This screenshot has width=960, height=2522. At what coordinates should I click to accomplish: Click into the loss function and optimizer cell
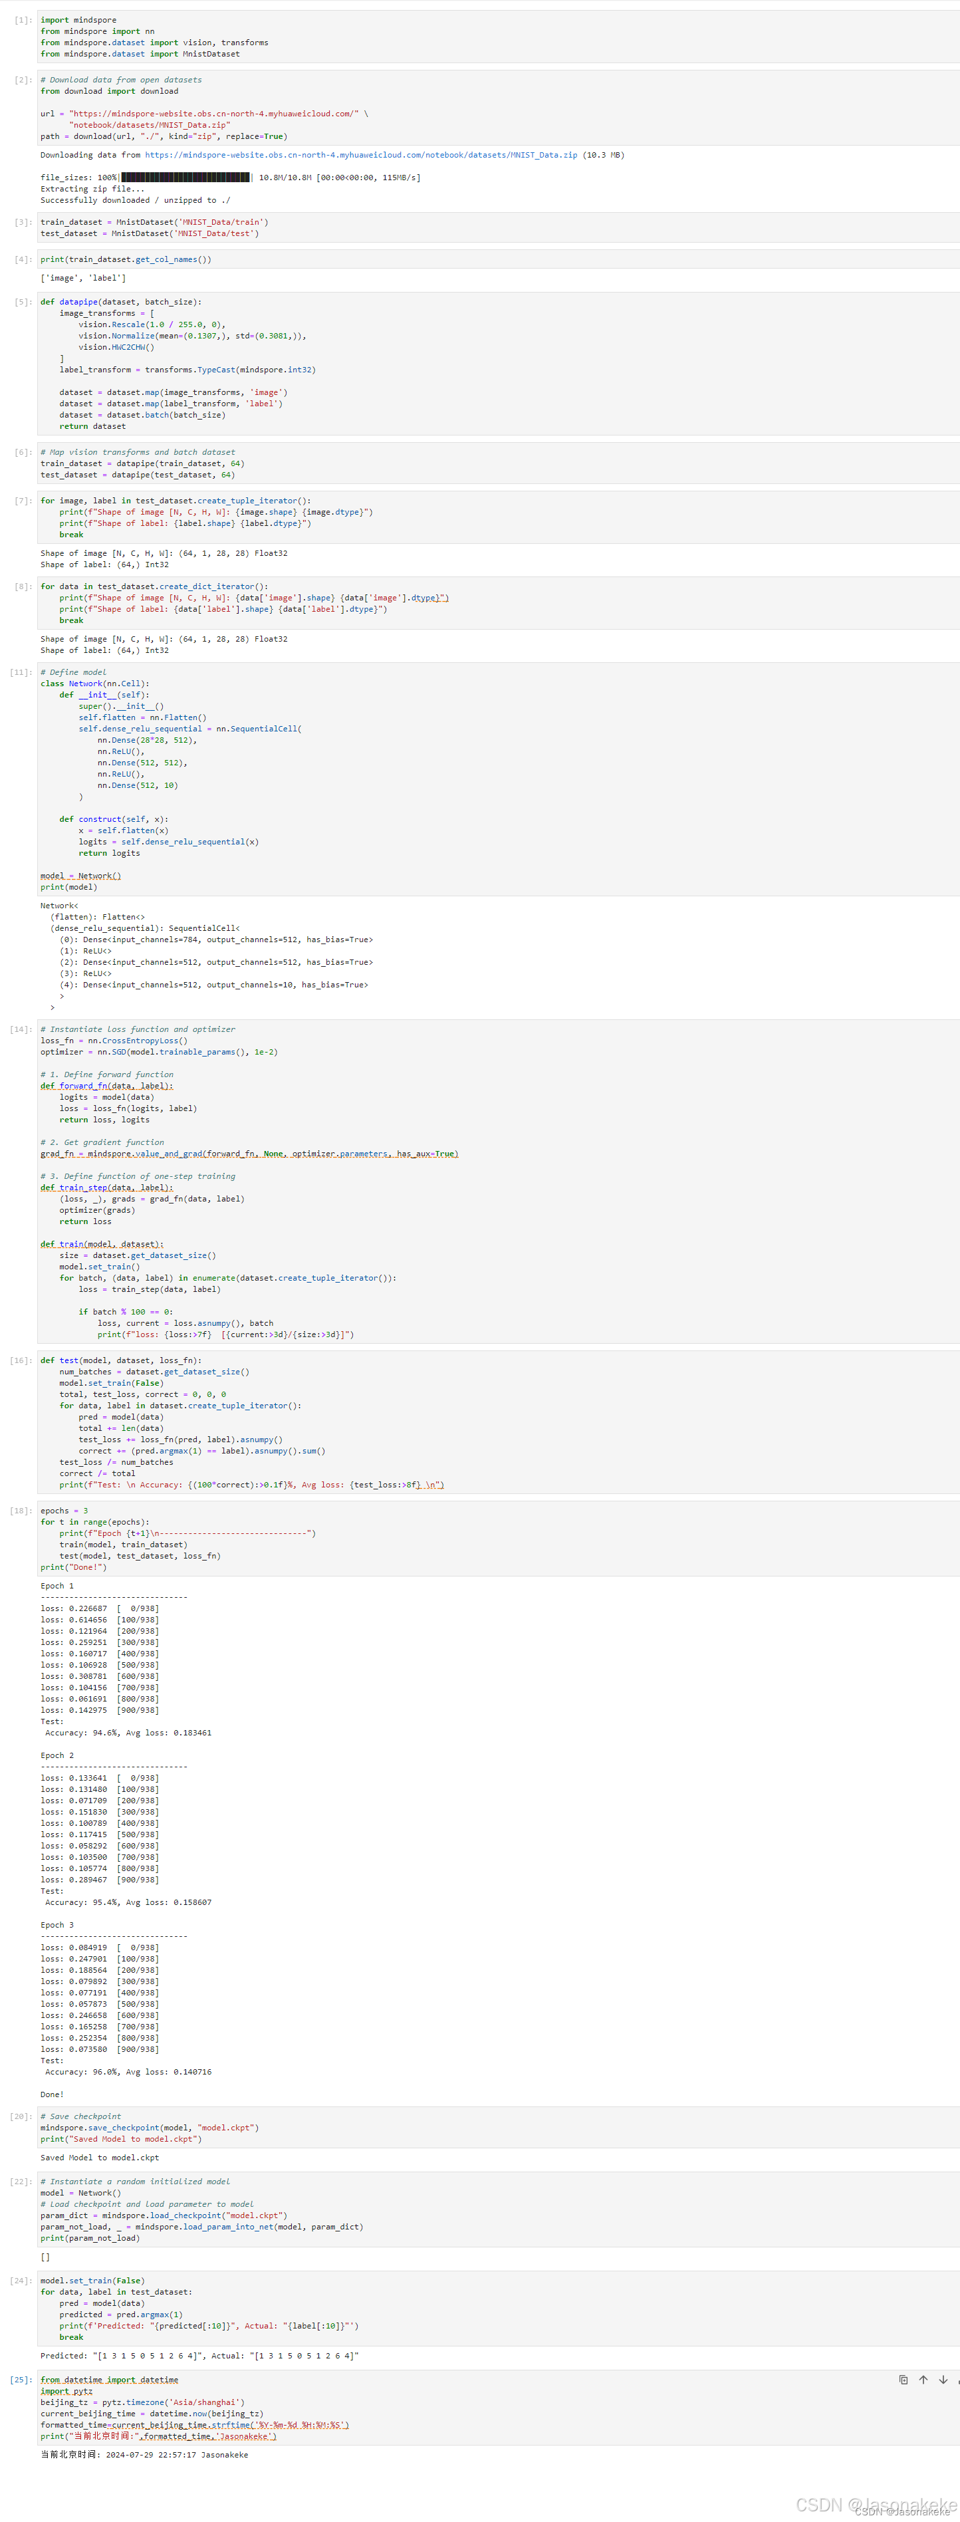click(x=498, y=1183)
